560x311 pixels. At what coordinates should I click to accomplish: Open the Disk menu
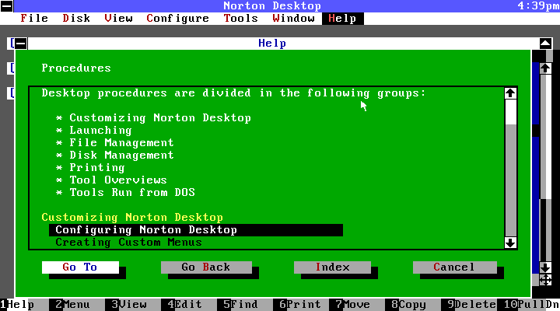(76, 18)
